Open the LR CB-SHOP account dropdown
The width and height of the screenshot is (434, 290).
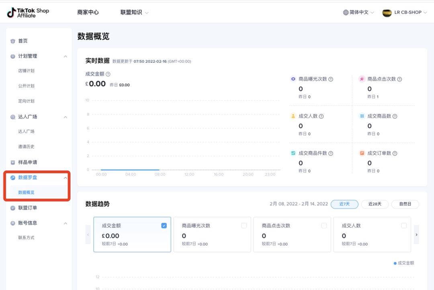pyautogui.click(x=405, y=12)
